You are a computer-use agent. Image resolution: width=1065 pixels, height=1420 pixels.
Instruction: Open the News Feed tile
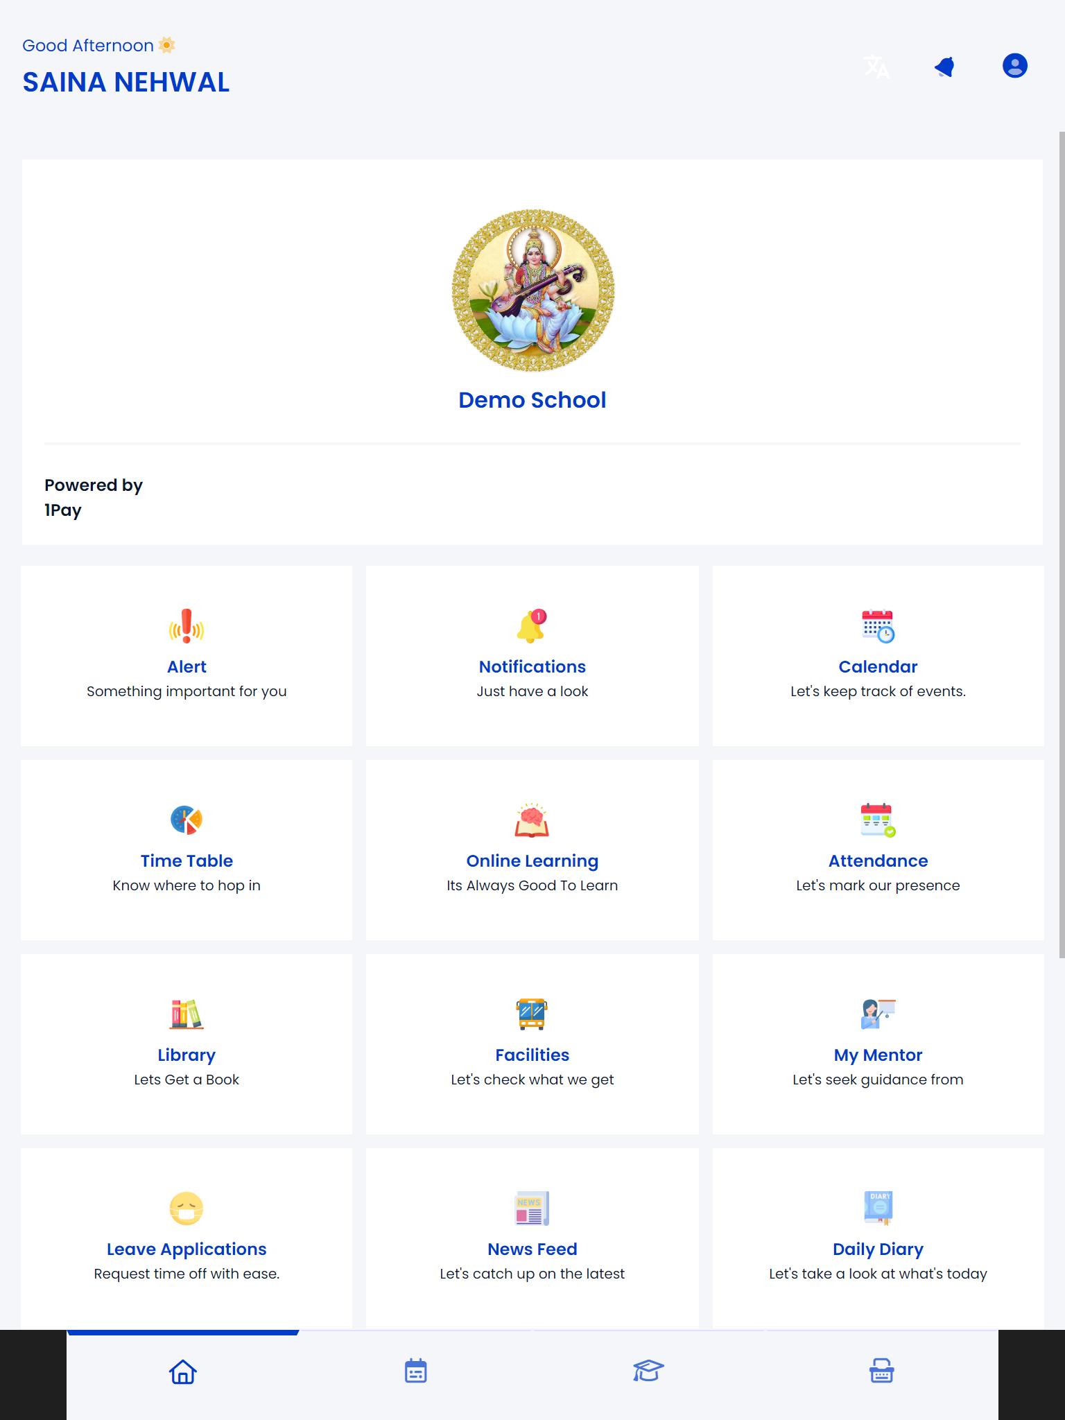[532, 1238]
